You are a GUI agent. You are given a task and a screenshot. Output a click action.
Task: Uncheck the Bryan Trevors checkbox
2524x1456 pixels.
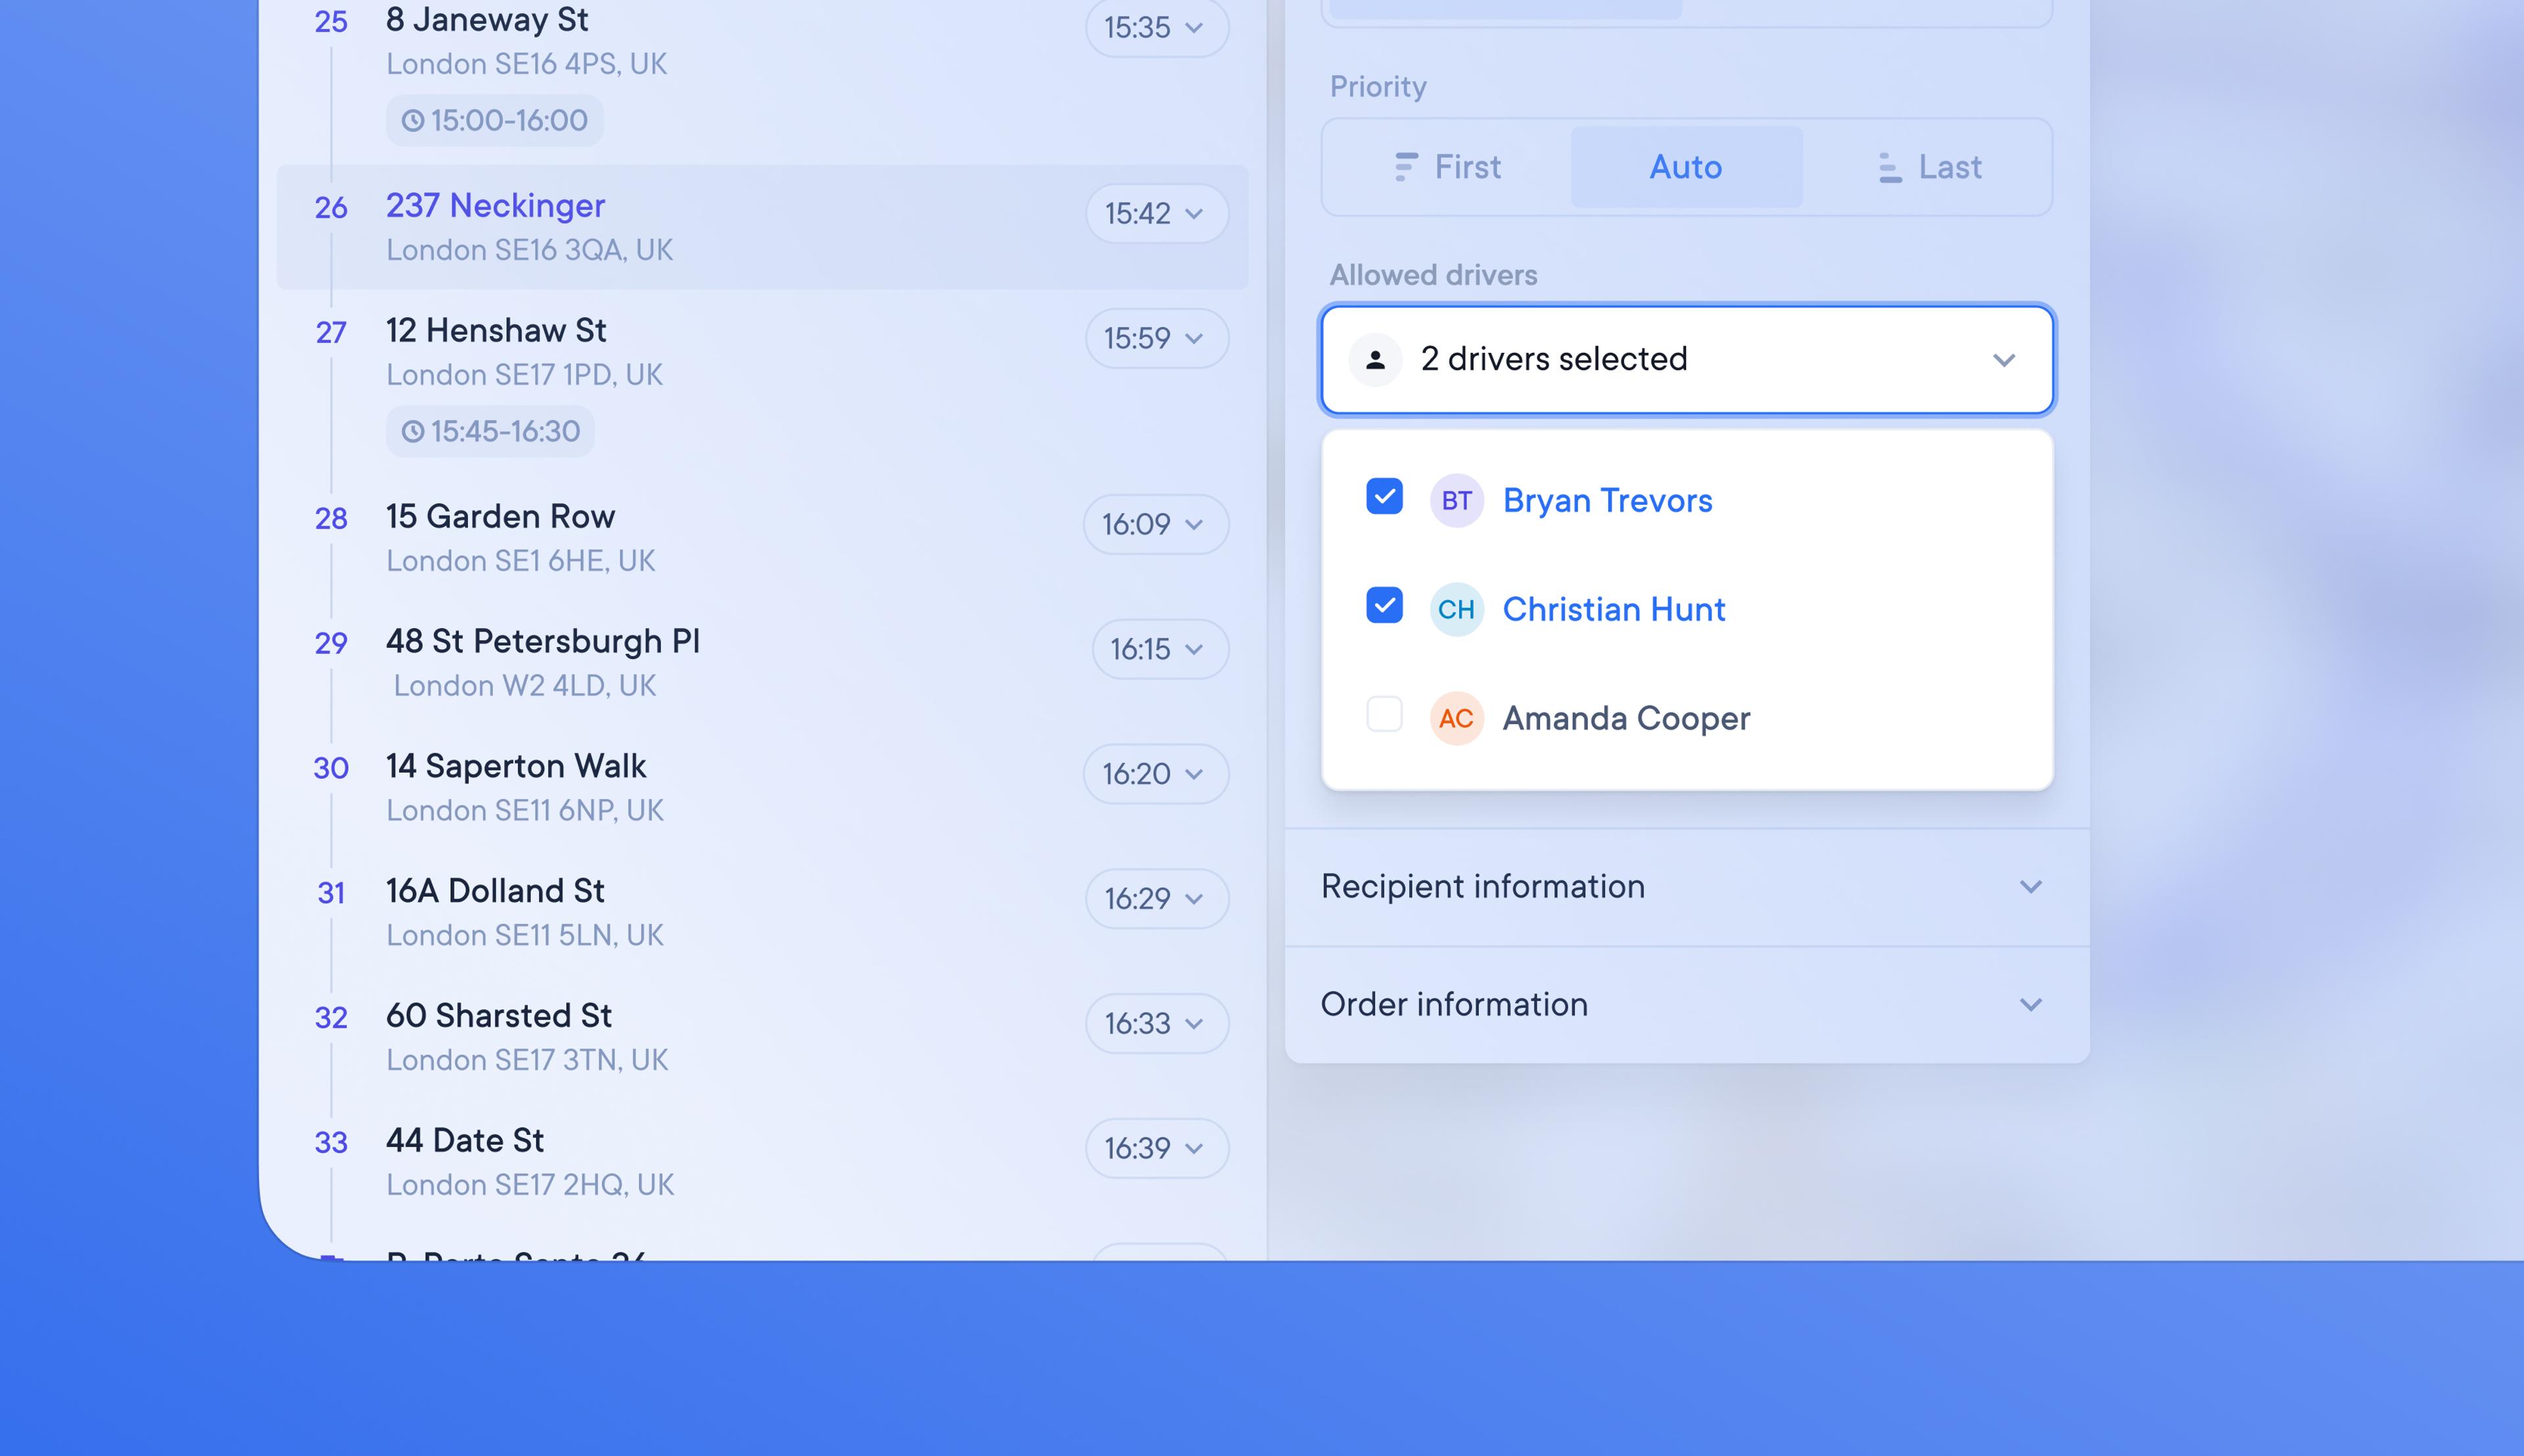1384,497
